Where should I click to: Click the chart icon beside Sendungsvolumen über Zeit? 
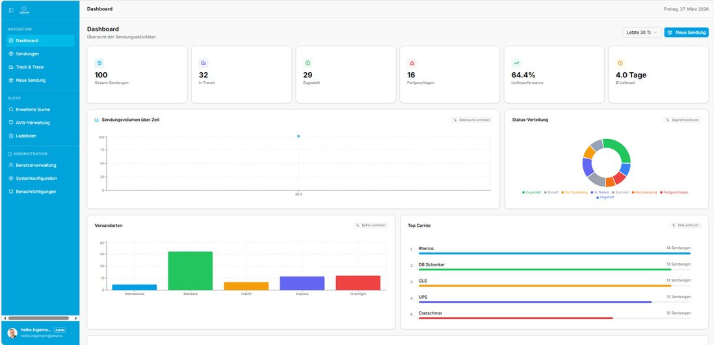(97, 120)
